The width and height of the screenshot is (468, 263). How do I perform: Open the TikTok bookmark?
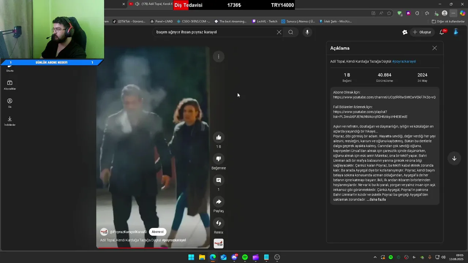[x=129, y=22]
